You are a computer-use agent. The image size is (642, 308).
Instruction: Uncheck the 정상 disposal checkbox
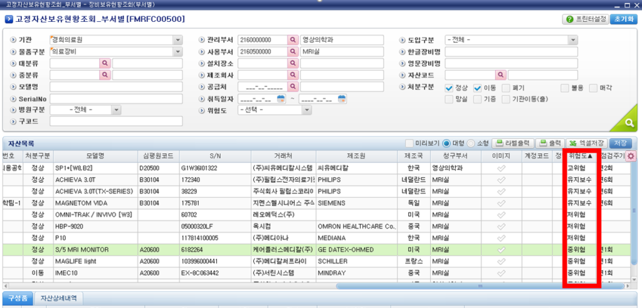[449, 88]
